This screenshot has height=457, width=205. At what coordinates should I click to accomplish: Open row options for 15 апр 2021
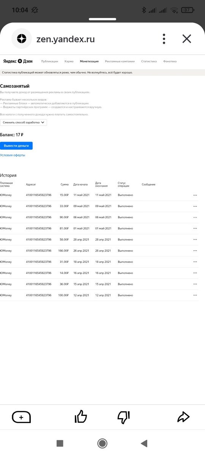click(195, 284)
